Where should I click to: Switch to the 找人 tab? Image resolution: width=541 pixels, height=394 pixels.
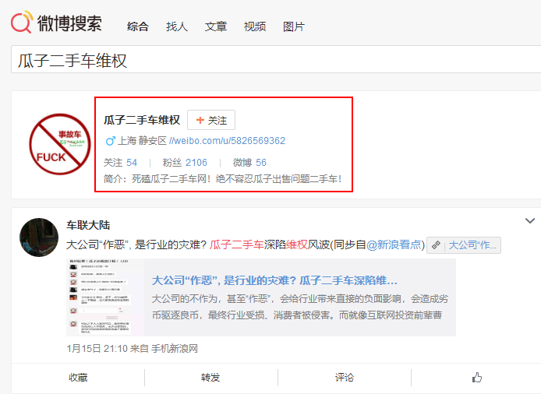(x=177, y=26)
